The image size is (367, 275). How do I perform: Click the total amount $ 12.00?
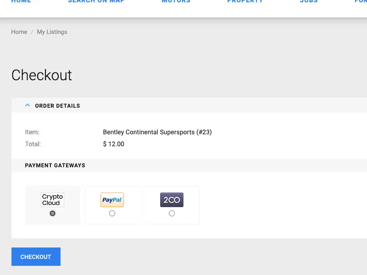point(113,144)
